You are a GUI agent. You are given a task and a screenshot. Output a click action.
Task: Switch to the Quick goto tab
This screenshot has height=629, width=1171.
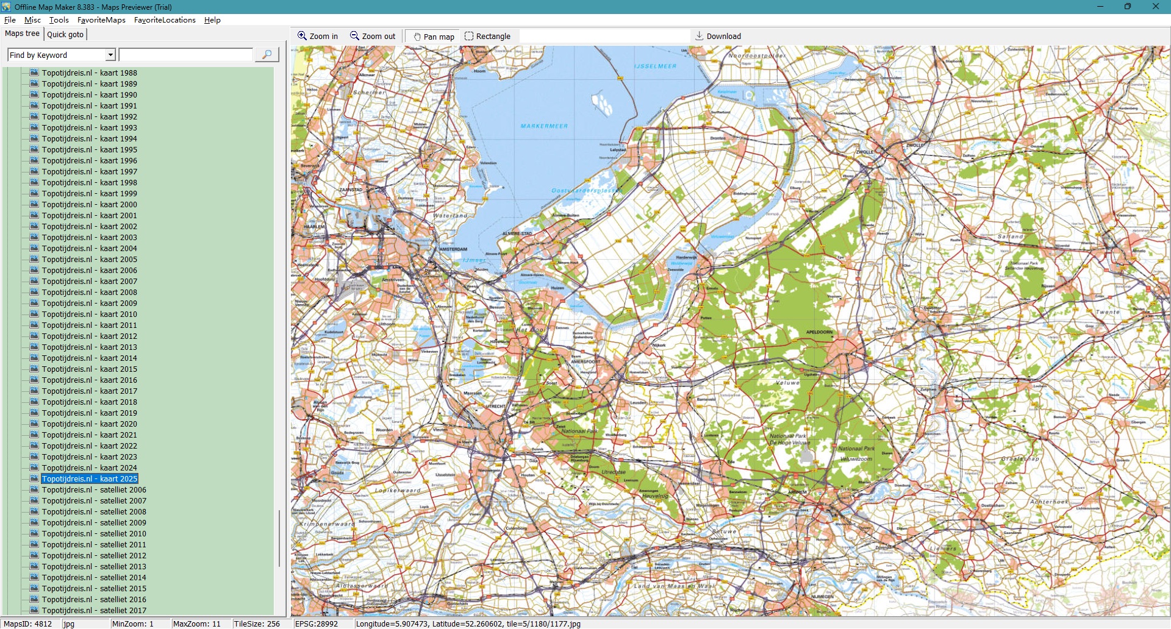click(x=65, y=34)
